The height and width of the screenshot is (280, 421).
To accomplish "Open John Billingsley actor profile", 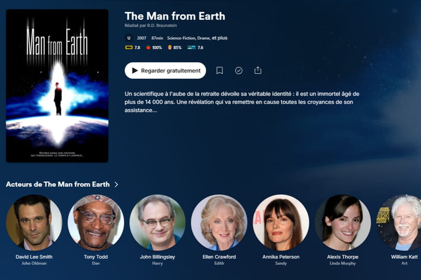I will point(158,223).
